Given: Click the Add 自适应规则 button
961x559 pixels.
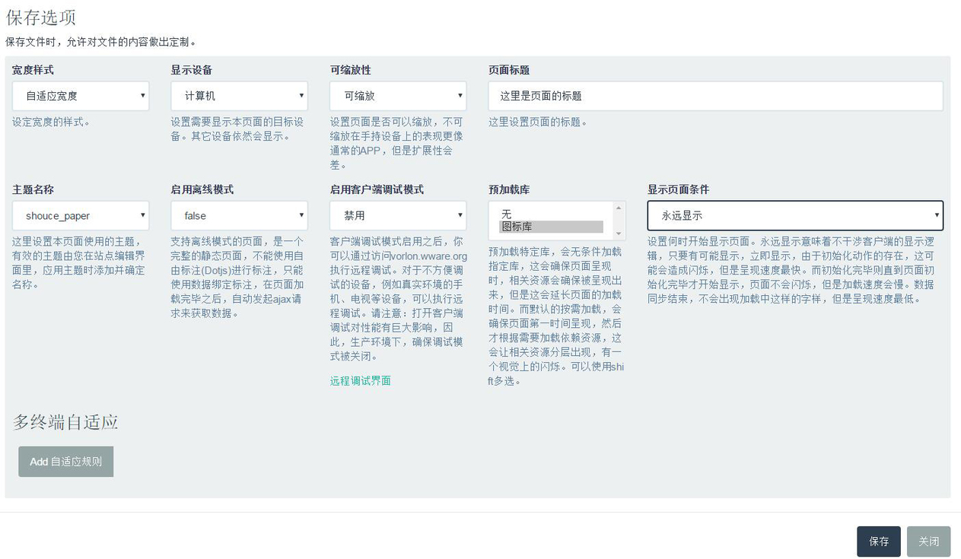Looking at the screenshot, I should click(66, 462).
